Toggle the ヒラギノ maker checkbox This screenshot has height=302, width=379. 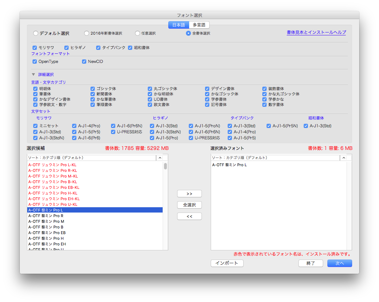pyautogui.click(x=66, y=48)
